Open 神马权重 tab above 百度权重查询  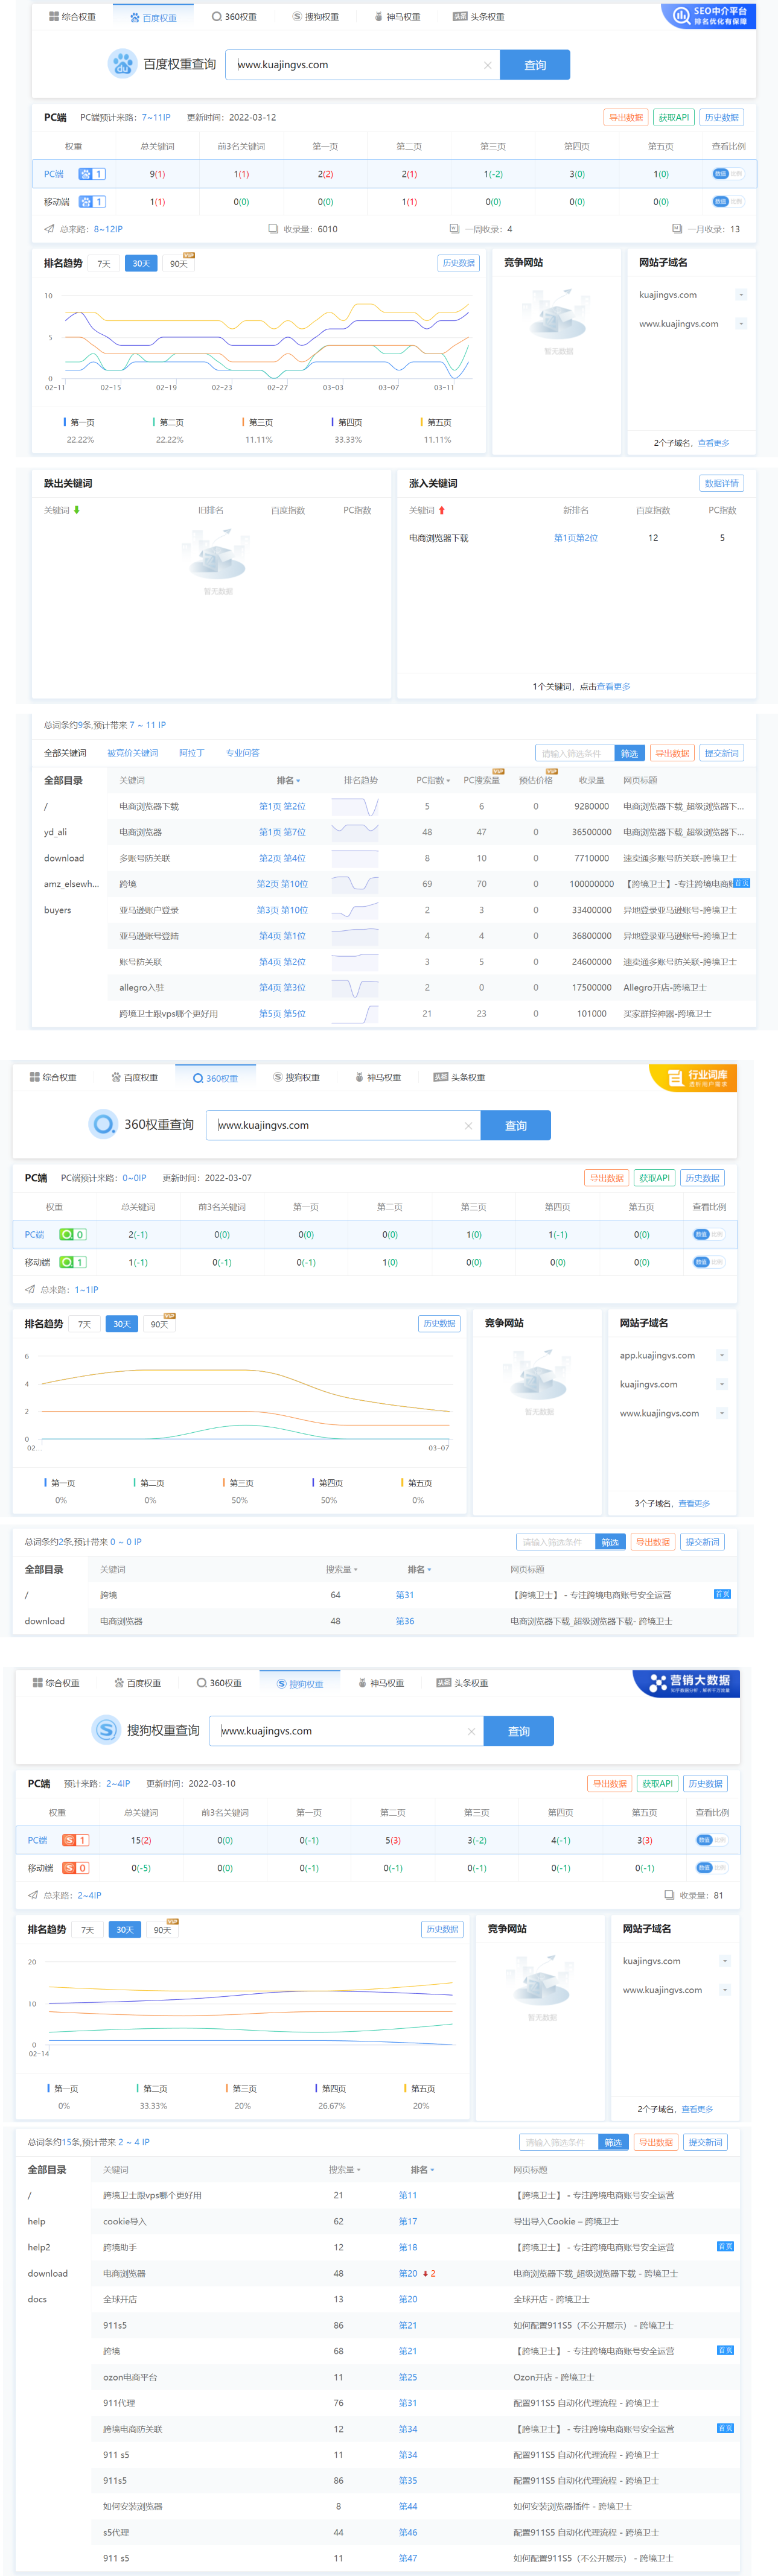(397, 17)
